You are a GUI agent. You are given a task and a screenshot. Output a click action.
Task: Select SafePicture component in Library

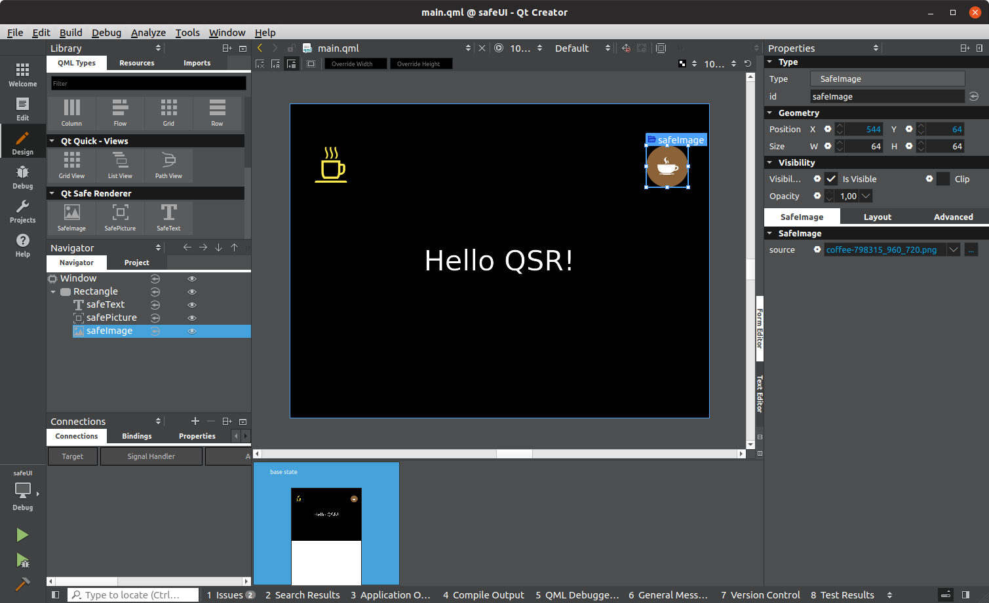tap(120, 217)
